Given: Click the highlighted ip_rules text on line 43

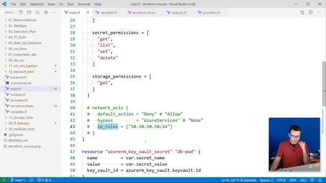Looking at the screenshot, I should point(107,127).
